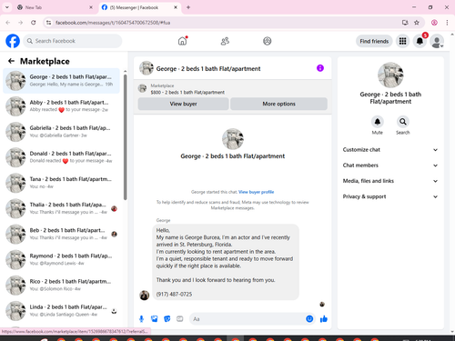The height and width of the screenshot is (341, 455).
Task: Send a voice clip microphone icon
Action: coord(141,319)
